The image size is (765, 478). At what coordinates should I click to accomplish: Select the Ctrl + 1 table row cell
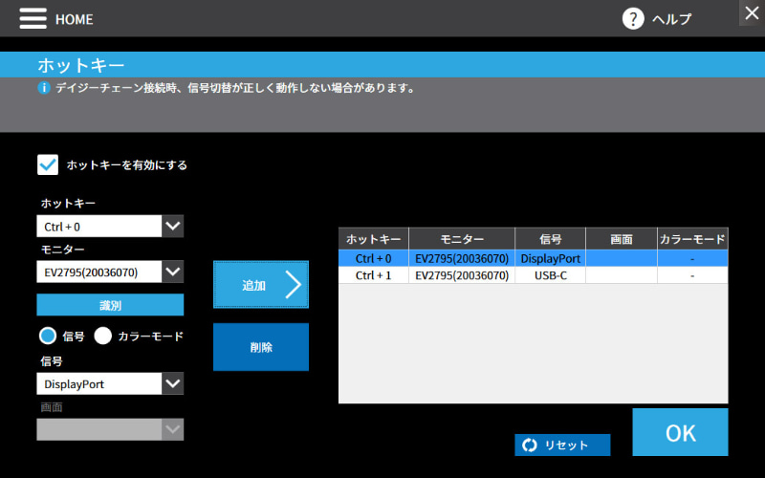(x=374, y=275)
